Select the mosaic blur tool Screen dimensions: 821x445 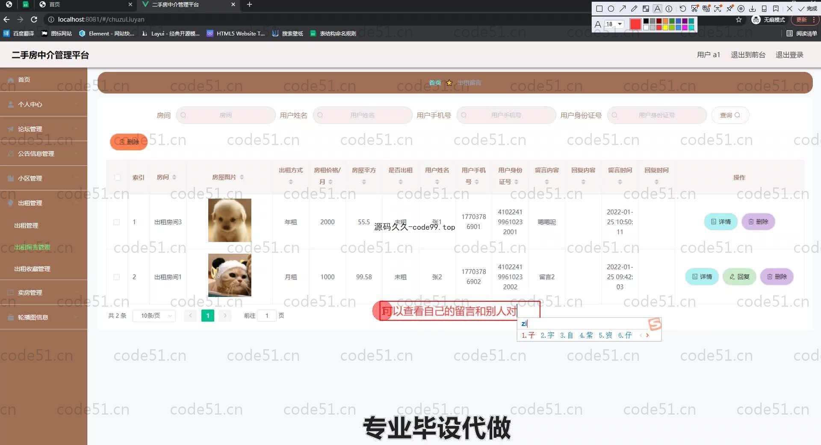pyautogui.click(x=646, y=9)
